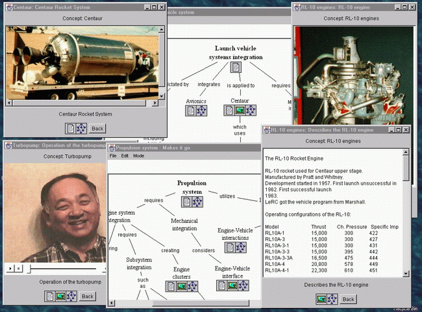Click scroll down arrow in RL-10 text pane
The width and height of the screenshot is (422, 312).
point(406,274)
